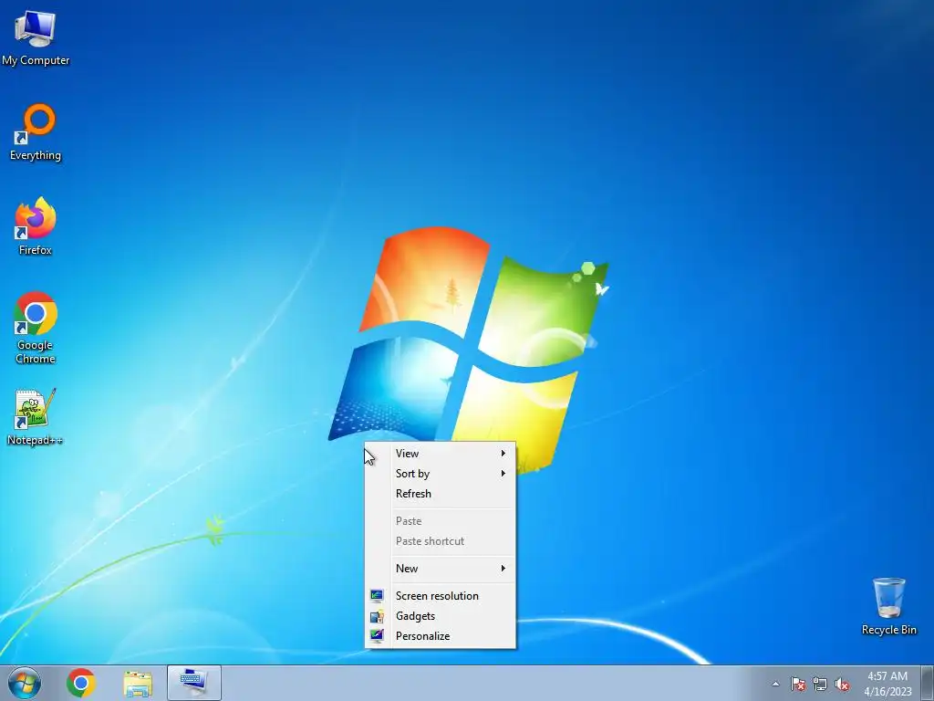Image resolution: width=934 pixels, height=701 pixels.
Task: Open the New submenu
Action: (441, 568)
